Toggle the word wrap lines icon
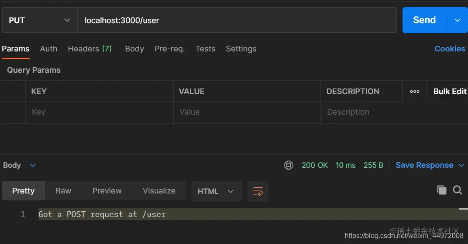This screenshot has width=468, height=244. pyautogui.click(x=258, y=191)
